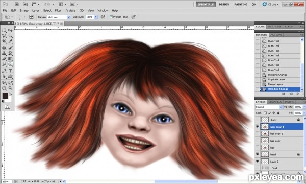Viewport: 306px width, 184px height.
Task: Open the Range dropdown set to Midtones
Action: click(x=59, y=17)
